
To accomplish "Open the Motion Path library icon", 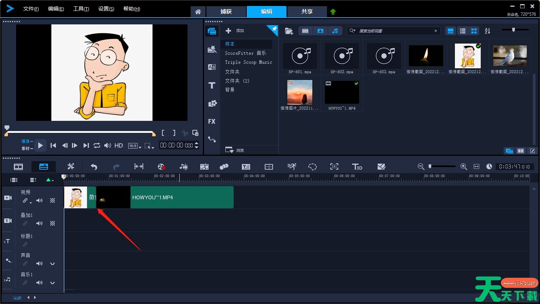I will (212, 140).
